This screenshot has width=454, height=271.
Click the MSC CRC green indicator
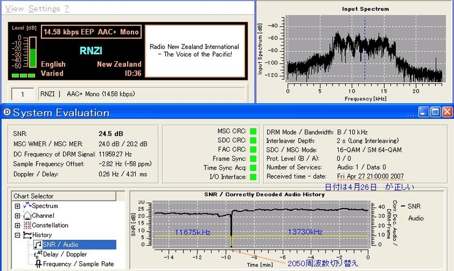[x=253, y=132]
